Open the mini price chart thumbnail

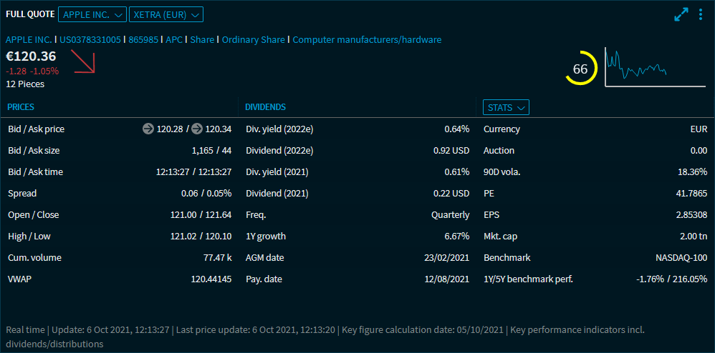tap(654, 67)
